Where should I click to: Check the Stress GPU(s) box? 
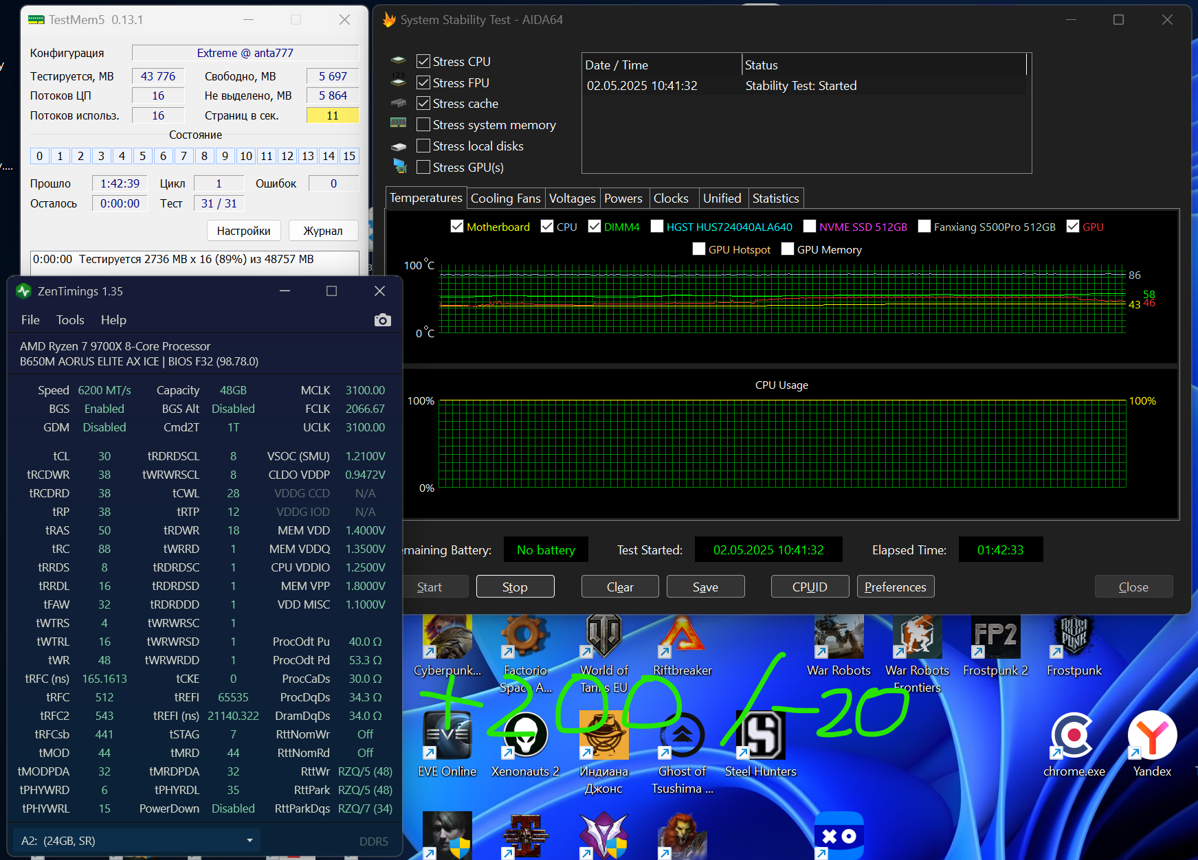(x=423, y=168)
